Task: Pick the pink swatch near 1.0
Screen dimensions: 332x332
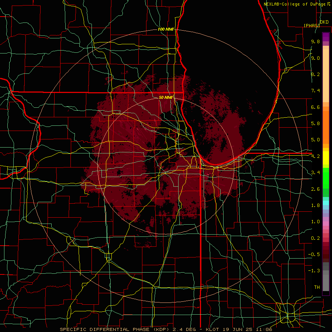Action: (326, 224)
